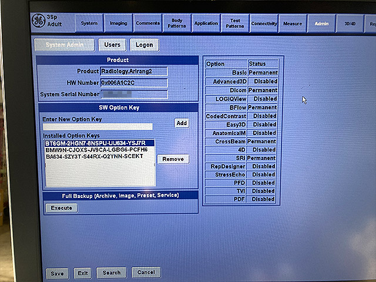Execute the full backup

(x=61, y=208)
